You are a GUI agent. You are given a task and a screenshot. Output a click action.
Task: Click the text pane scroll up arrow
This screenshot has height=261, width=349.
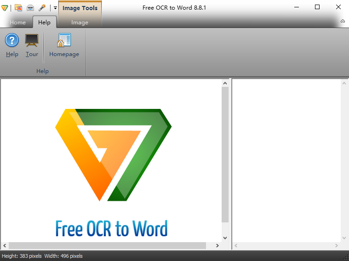(x=344, y=83)
